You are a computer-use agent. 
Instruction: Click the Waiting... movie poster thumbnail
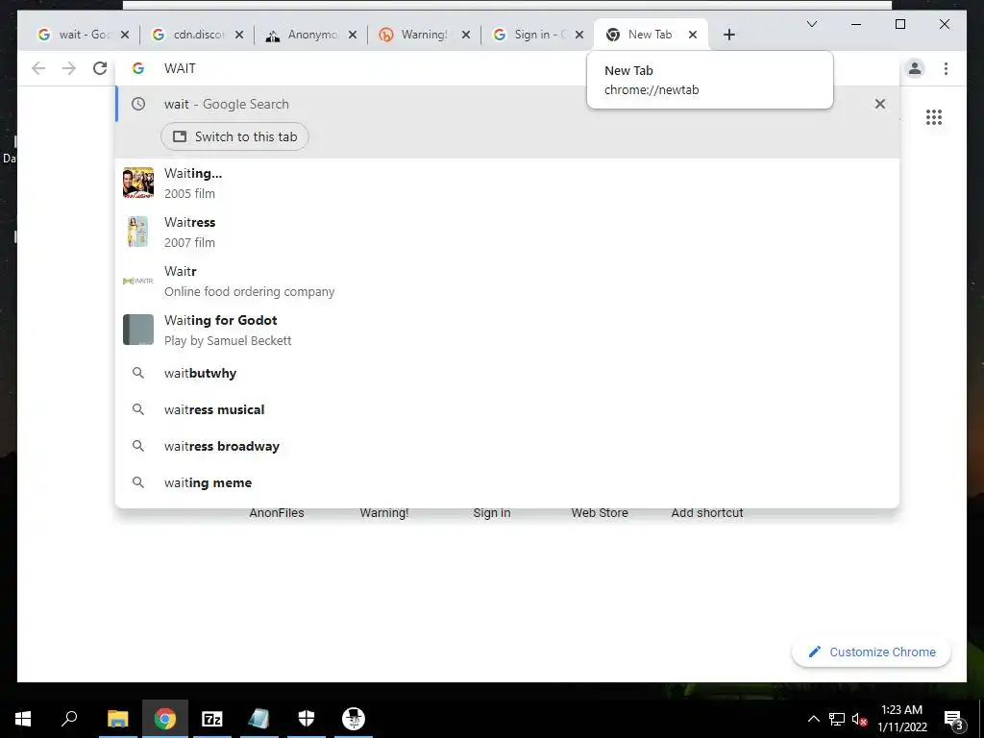click(x=138, y=184)
